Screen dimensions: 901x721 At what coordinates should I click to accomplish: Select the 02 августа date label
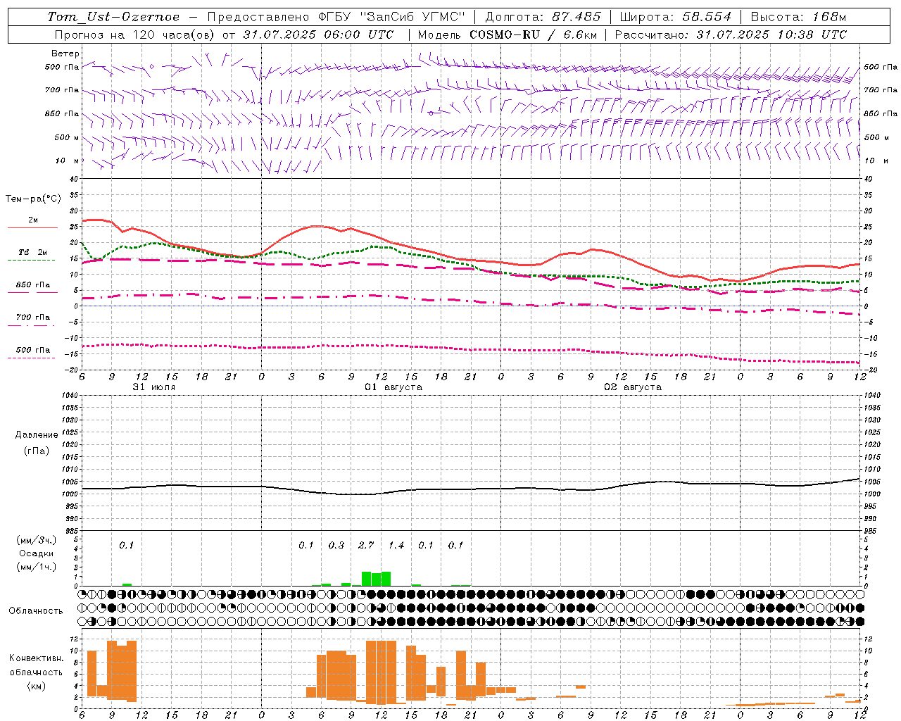(x=633, y=387)
